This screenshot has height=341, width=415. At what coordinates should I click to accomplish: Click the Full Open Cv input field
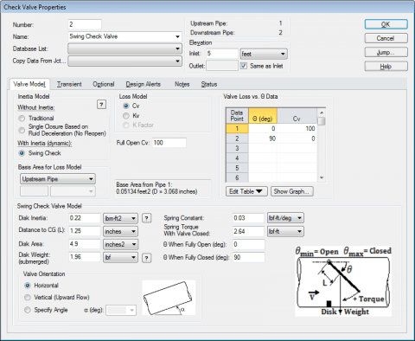pyautogui.click(x=169, y=143)
